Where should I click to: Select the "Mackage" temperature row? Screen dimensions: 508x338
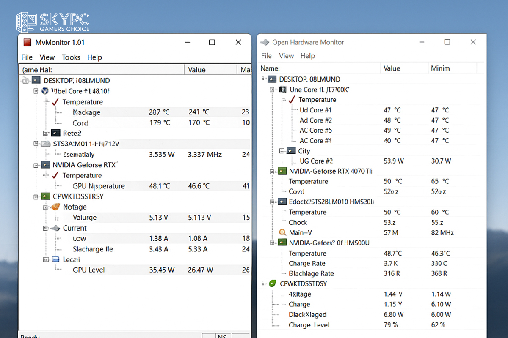coord(135,112)
